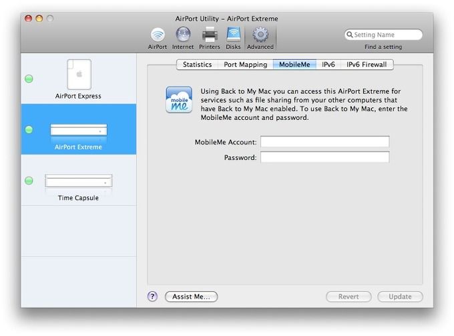Open the IPv6 tab
This screenshot has height=336, width=454.
[x=328, y=65]
